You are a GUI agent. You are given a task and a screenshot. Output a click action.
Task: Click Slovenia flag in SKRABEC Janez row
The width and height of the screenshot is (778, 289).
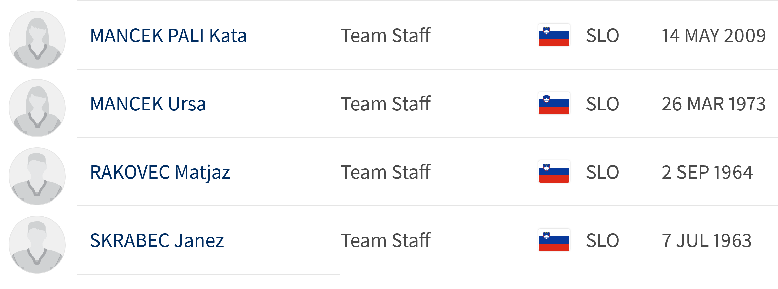[x=554, y=240]
